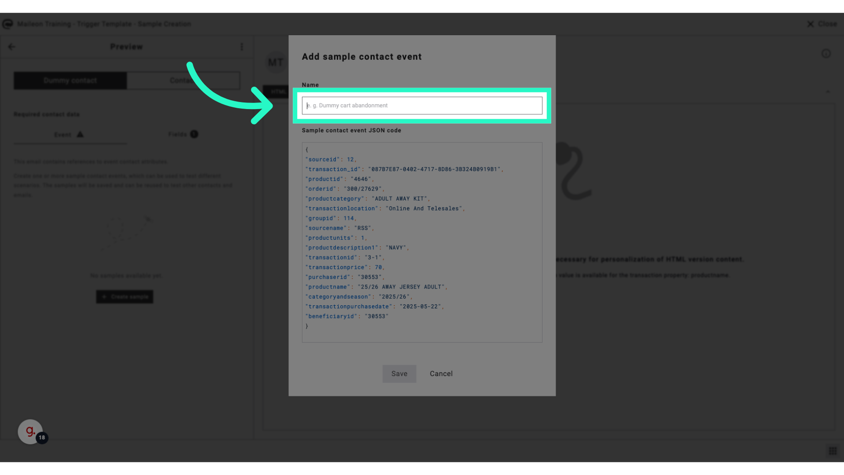Click the "transactionlocation" JSON line

pyautogui.click(x=385, y=208)
